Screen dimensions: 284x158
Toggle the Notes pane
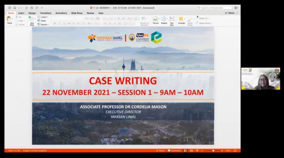point(160,151)
